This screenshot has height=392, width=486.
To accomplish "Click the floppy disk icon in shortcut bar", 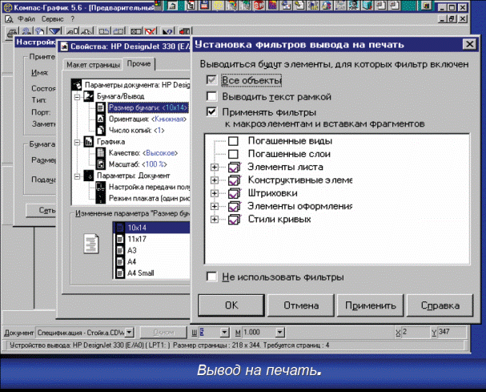I will point(204,5).
